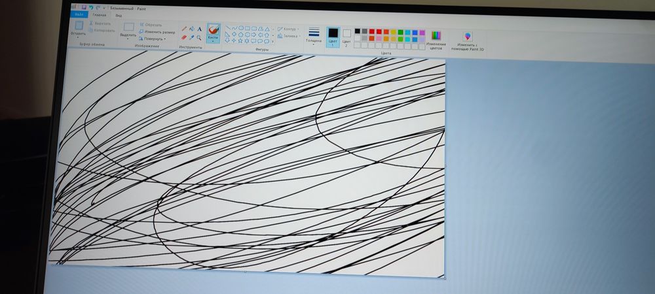Switch to the Главная ribbon tab
Viewport: 655px width, 294px height.
tap(100, 15)
